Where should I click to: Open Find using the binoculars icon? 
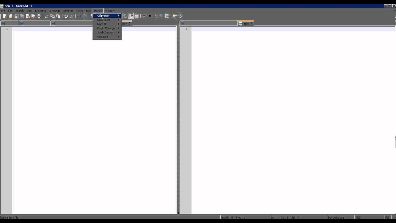(x=79, y=16)
